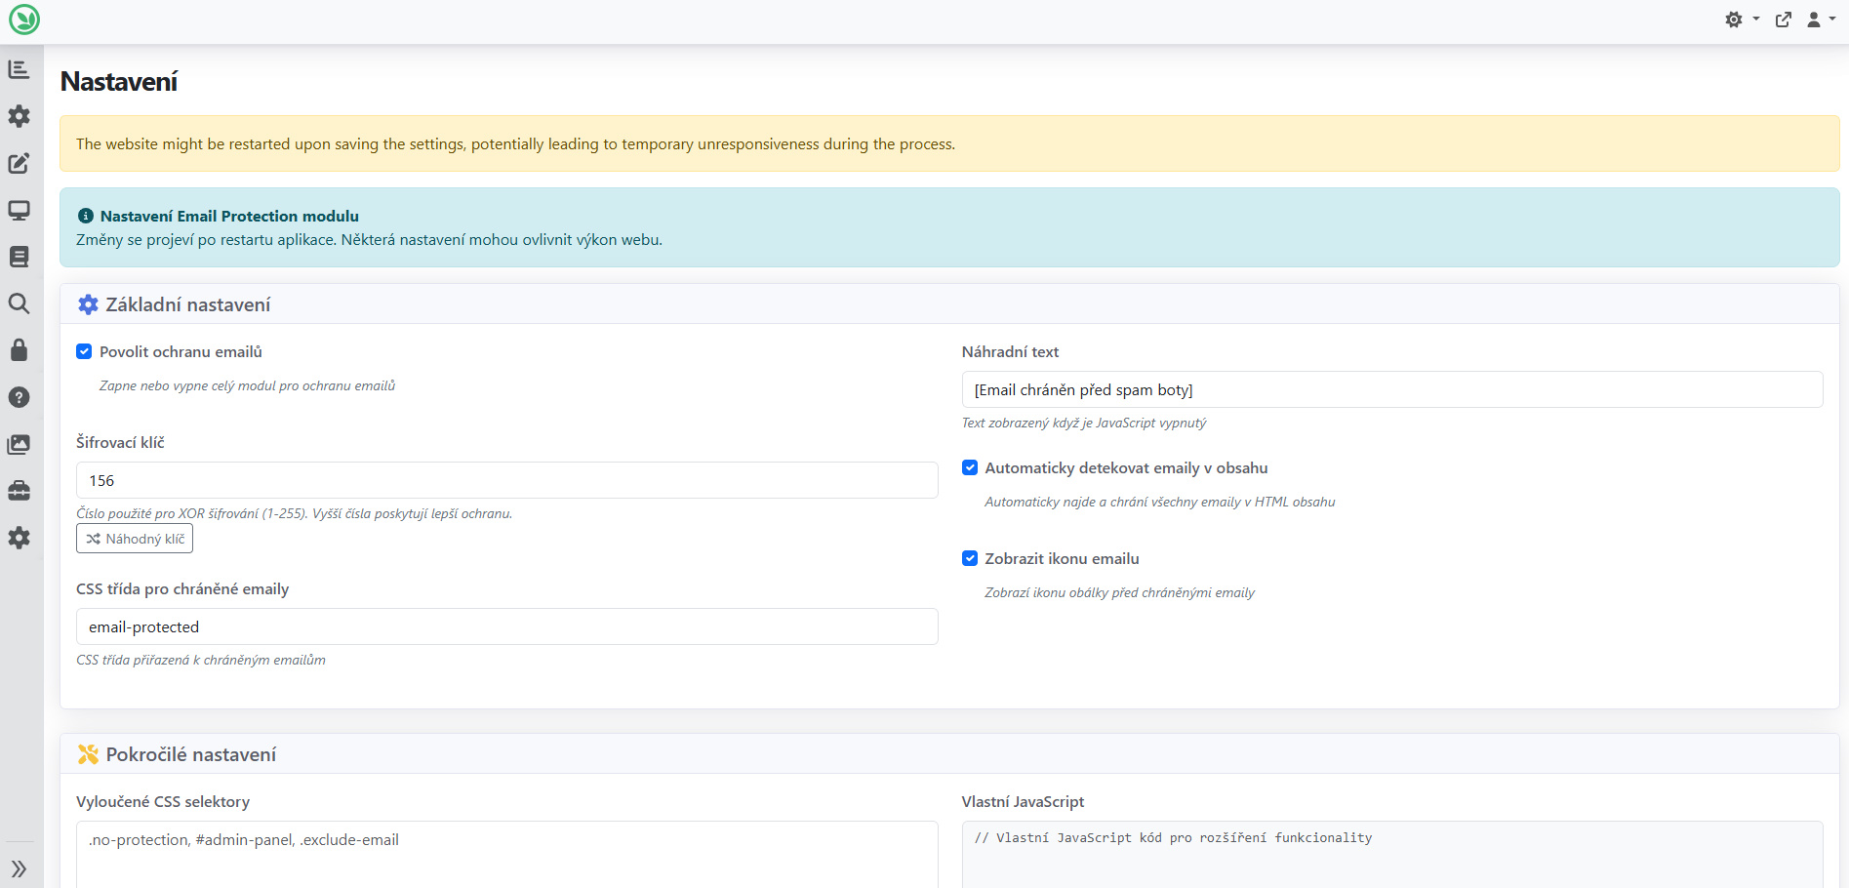
Task: Open the Security padlock icon in the sidebar
Action: (x=19, y=350)
